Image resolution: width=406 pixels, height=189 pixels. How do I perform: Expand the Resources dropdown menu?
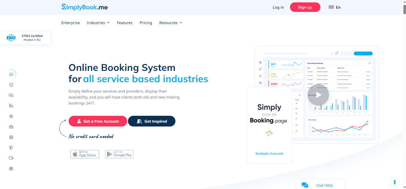coord(170,23)
